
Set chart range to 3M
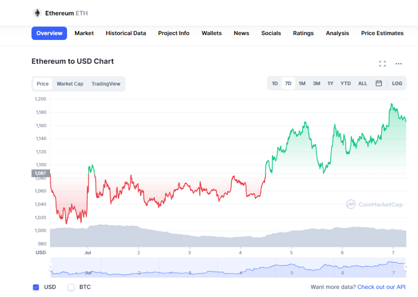click(316, 83)
